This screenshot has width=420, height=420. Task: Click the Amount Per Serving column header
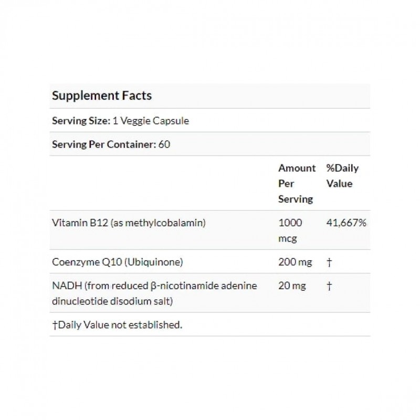click(x=297, y=184)
